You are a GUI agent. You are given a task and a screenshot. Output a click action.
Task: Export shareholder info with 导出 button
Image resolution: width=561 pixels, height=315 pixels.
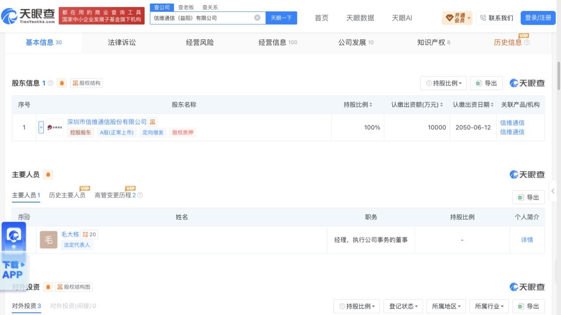(486, 83)
